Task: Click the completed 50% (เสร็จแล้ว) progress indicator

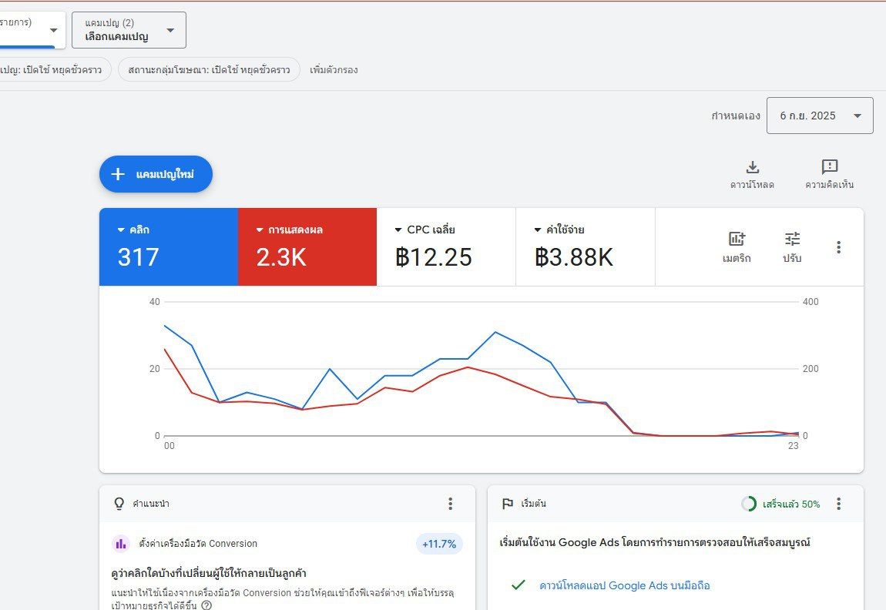Action: tap(780, 504)
